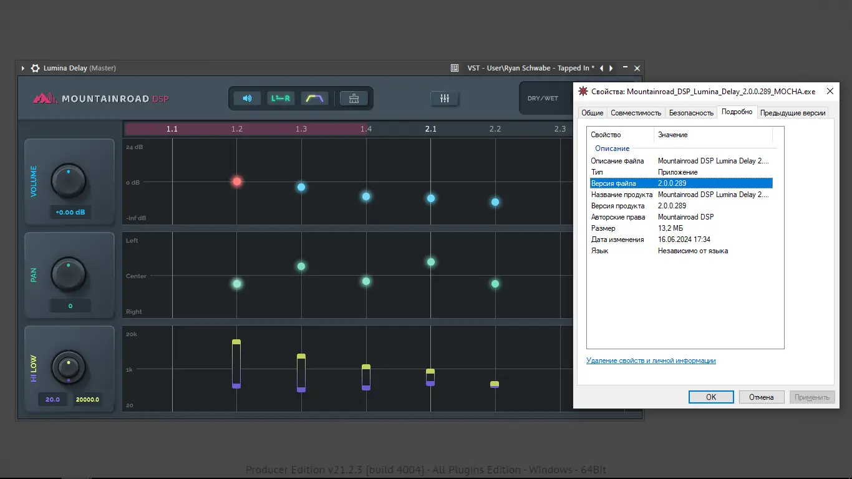Open the Совместимость tab
The width and height of the screenshot is (852, 479).
(636, 113)
